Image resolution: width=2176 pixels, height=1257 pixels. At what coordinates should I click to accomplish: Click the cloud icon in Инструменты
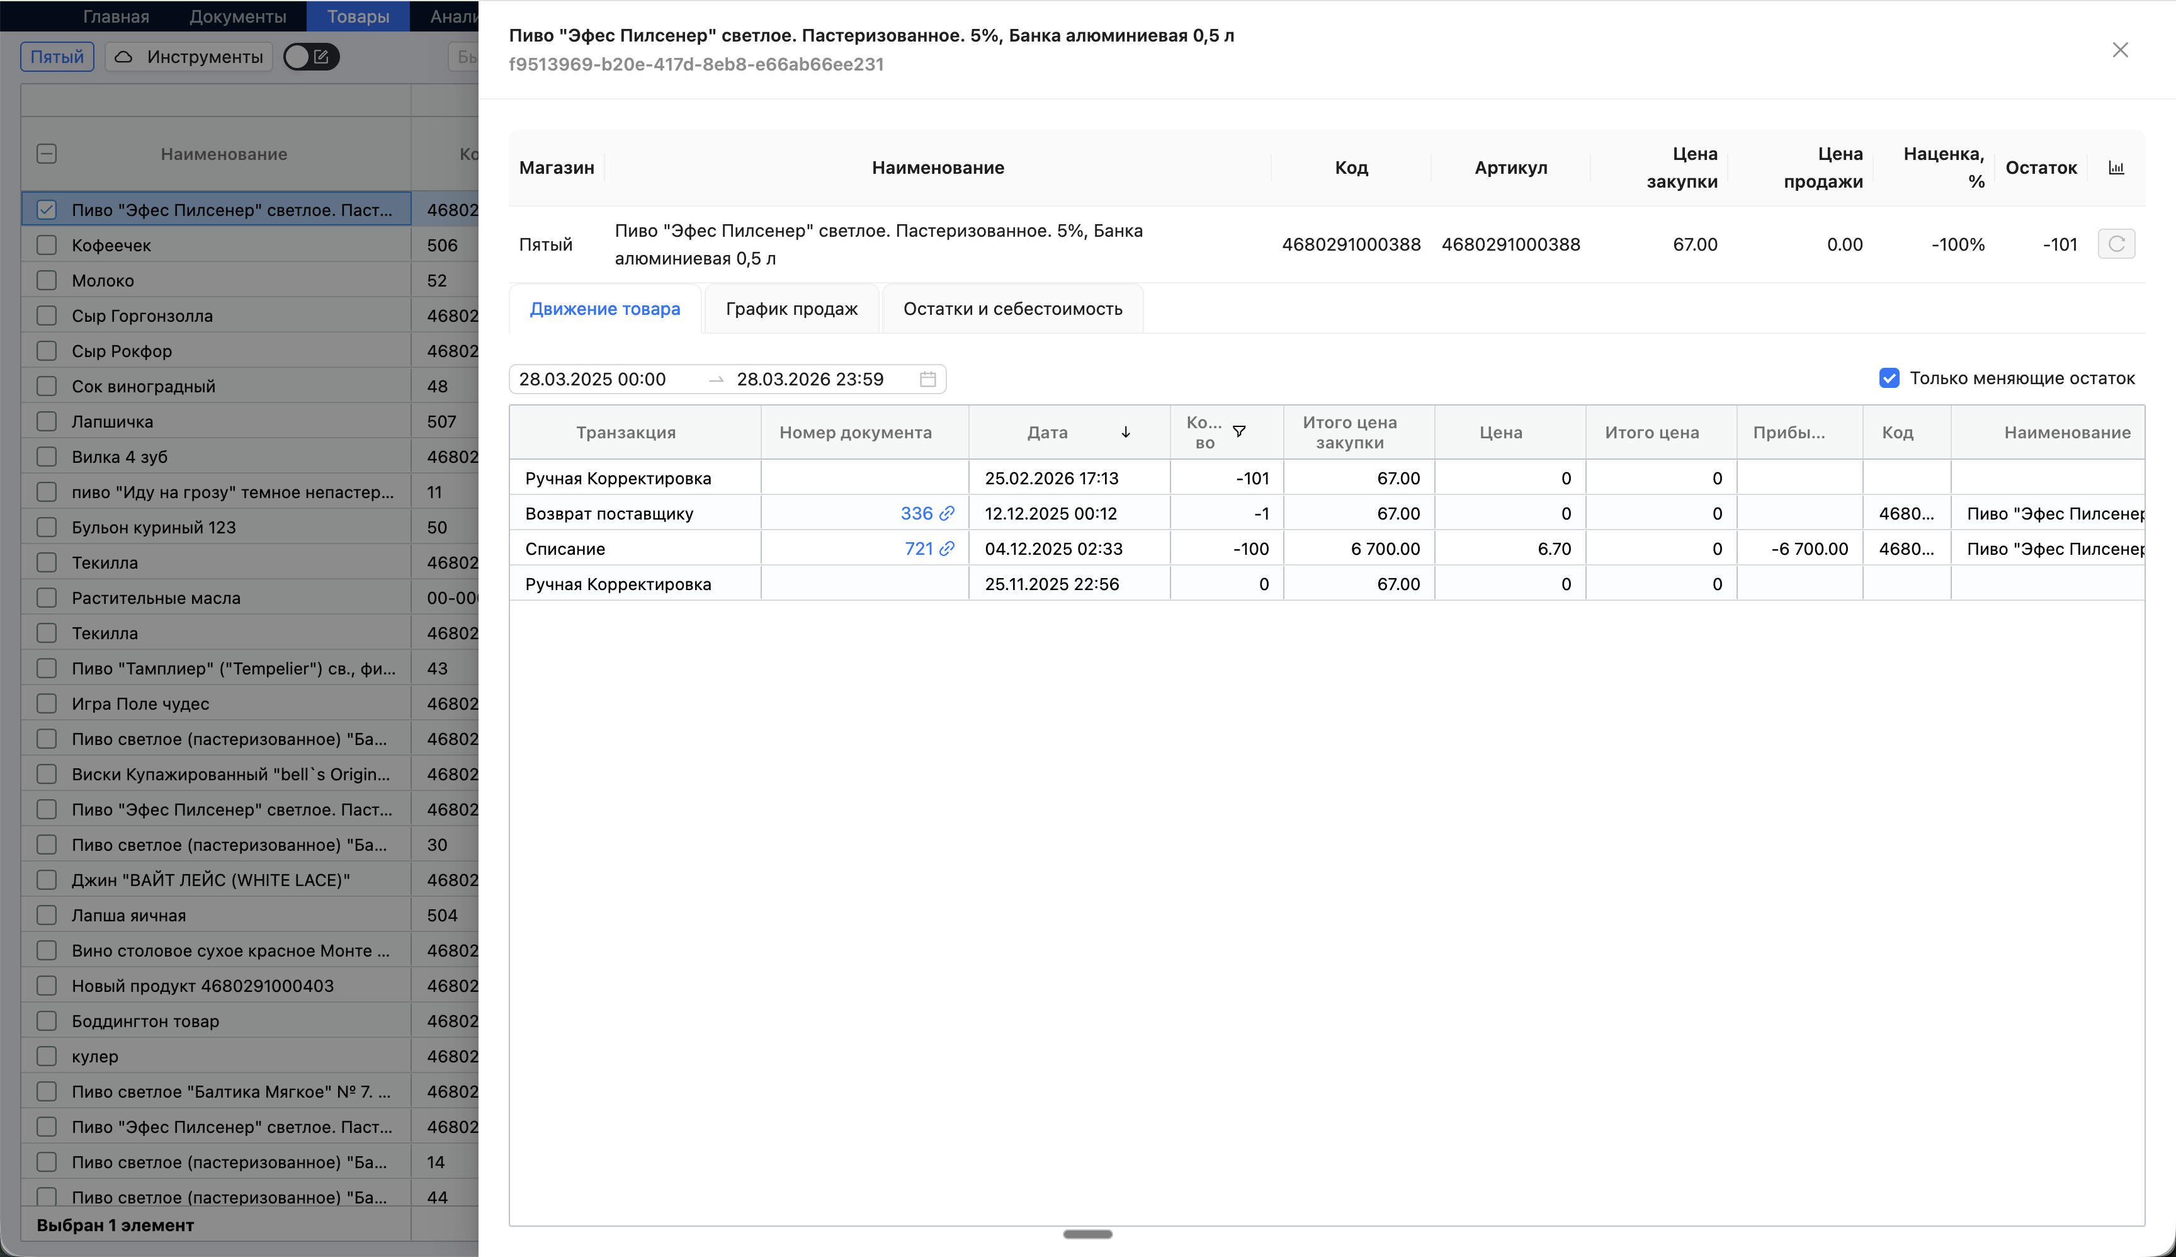pos(124,57)
